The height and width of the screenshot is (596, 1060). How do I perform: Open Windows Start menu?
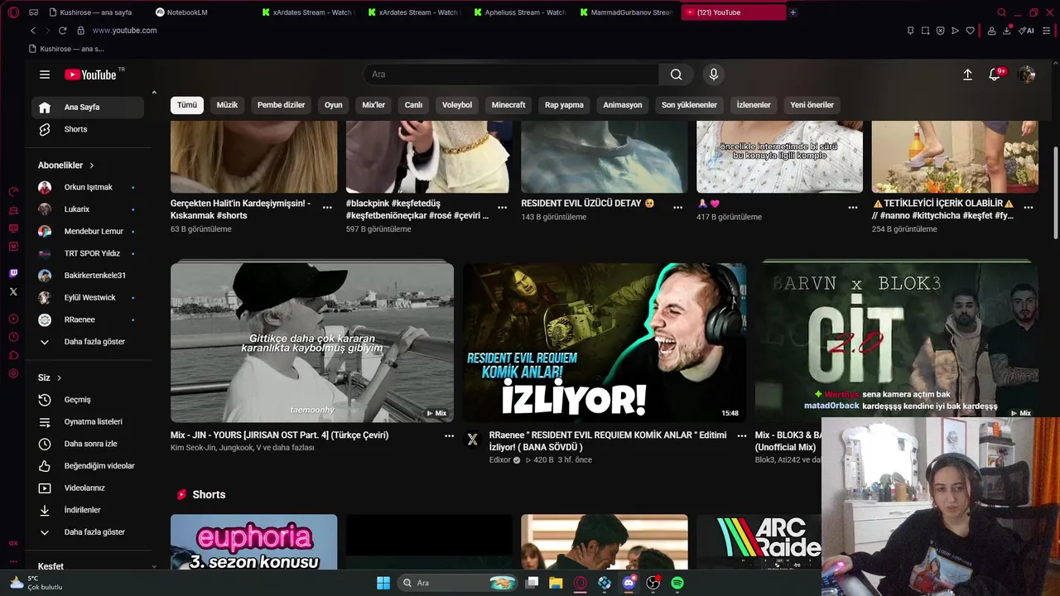[x=383, y=583]
